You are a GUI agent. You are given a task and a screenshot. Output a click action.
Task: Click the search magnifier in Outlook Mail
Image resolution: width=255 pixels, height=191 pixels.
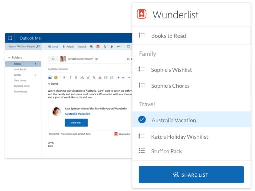point(38,46)
